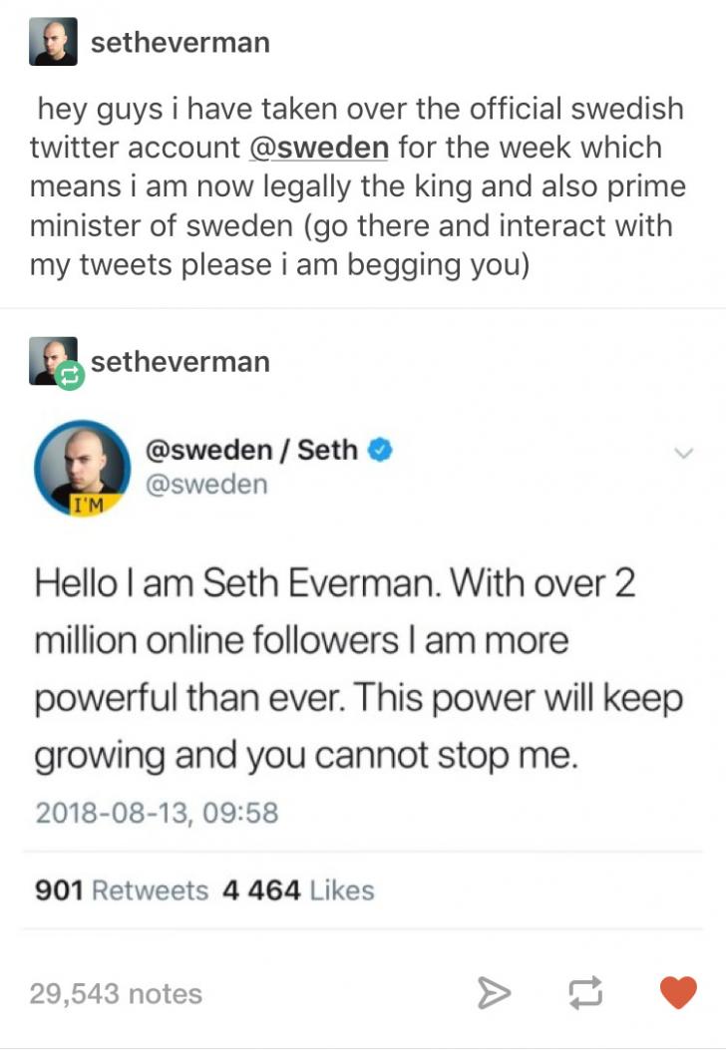Click the verified blue checkmark badge
Screen dimensions: 726x1050
point(379,450)
